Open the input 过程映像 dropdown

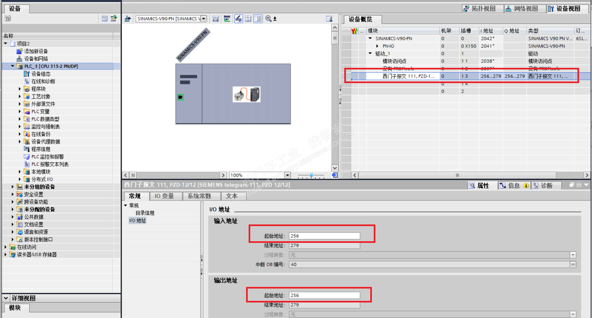click(x=573, y=255)
